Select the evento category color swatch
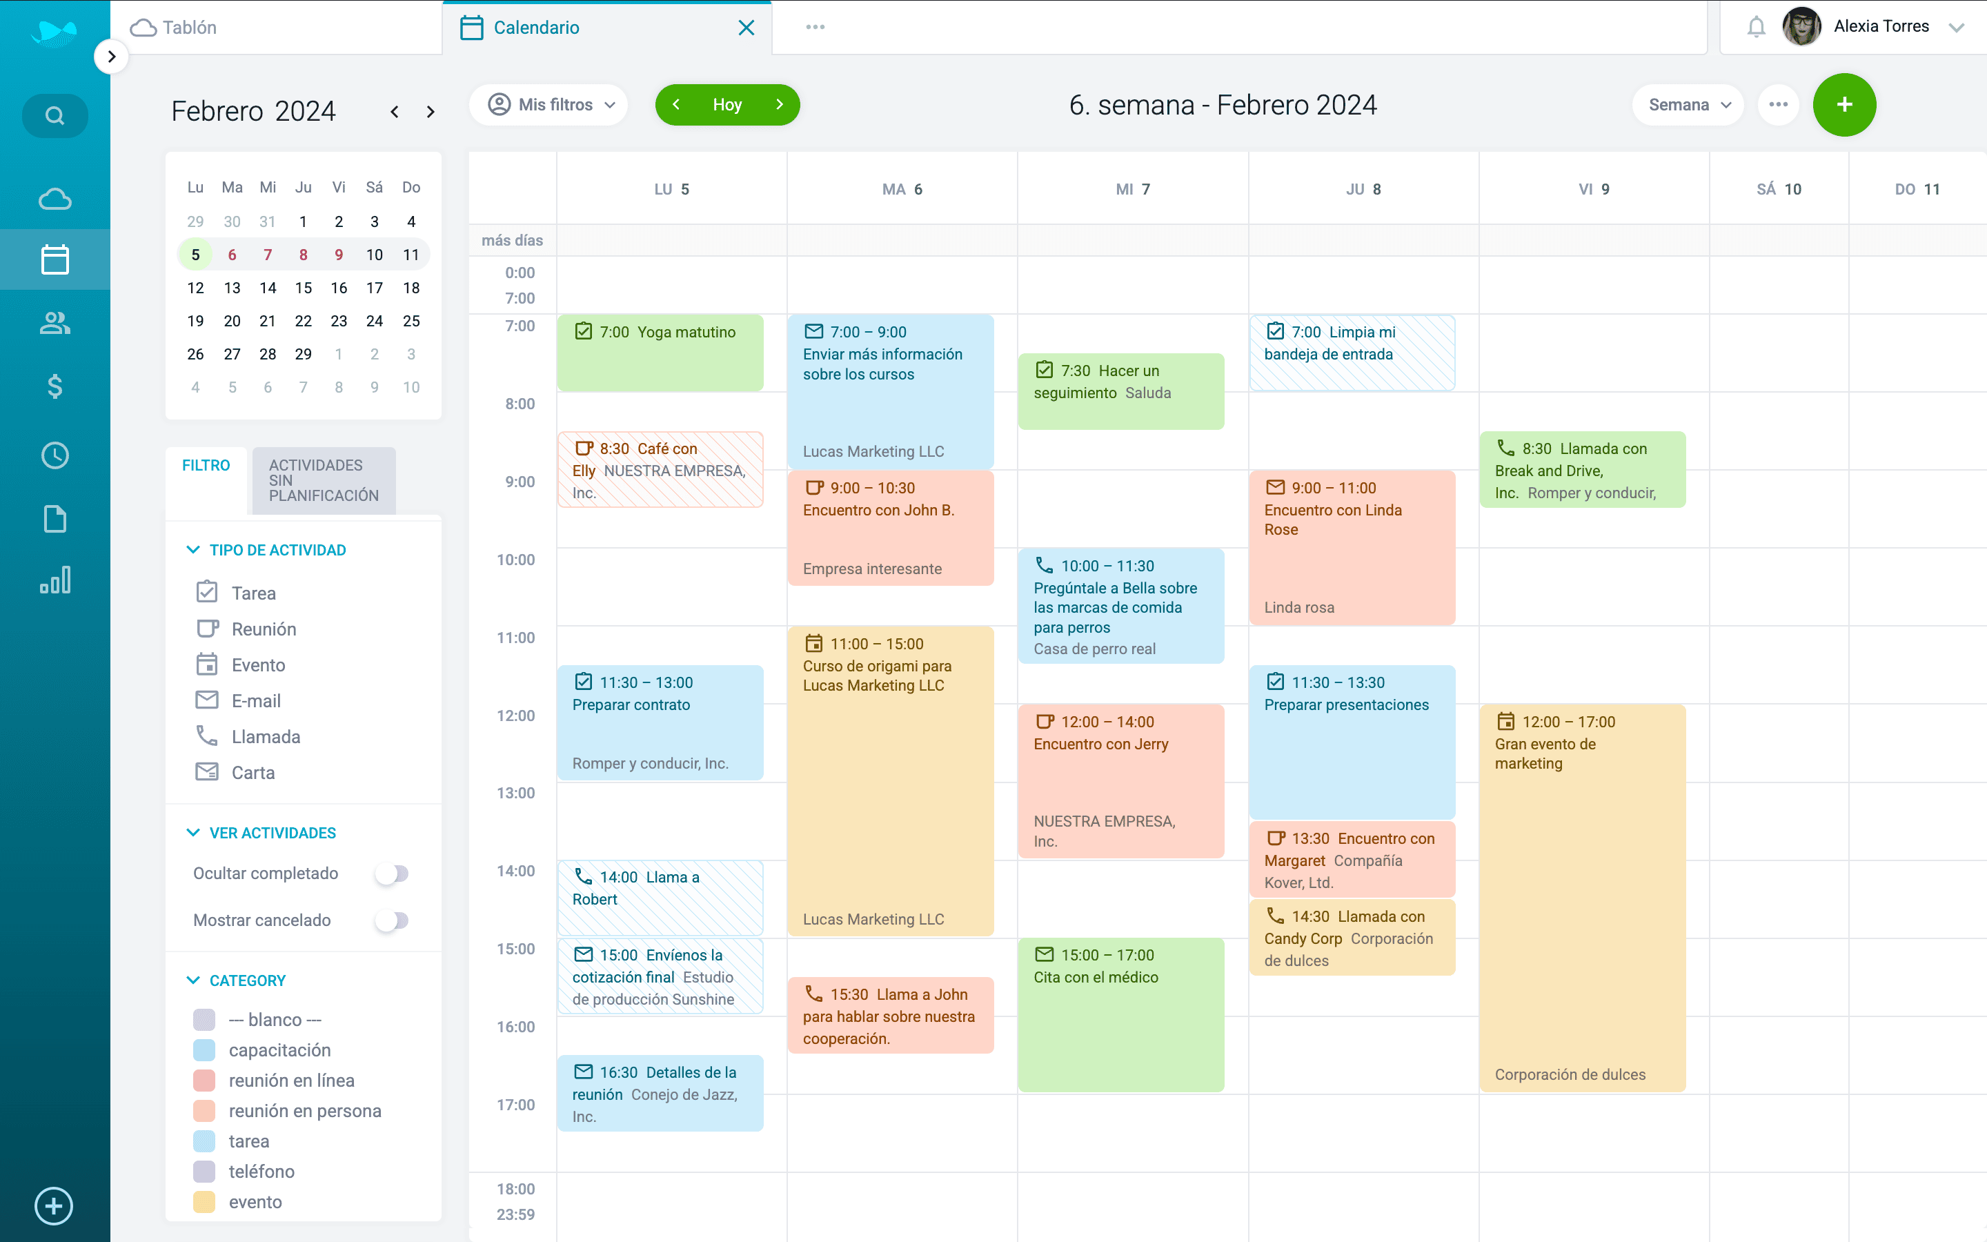 (204, 1202)
